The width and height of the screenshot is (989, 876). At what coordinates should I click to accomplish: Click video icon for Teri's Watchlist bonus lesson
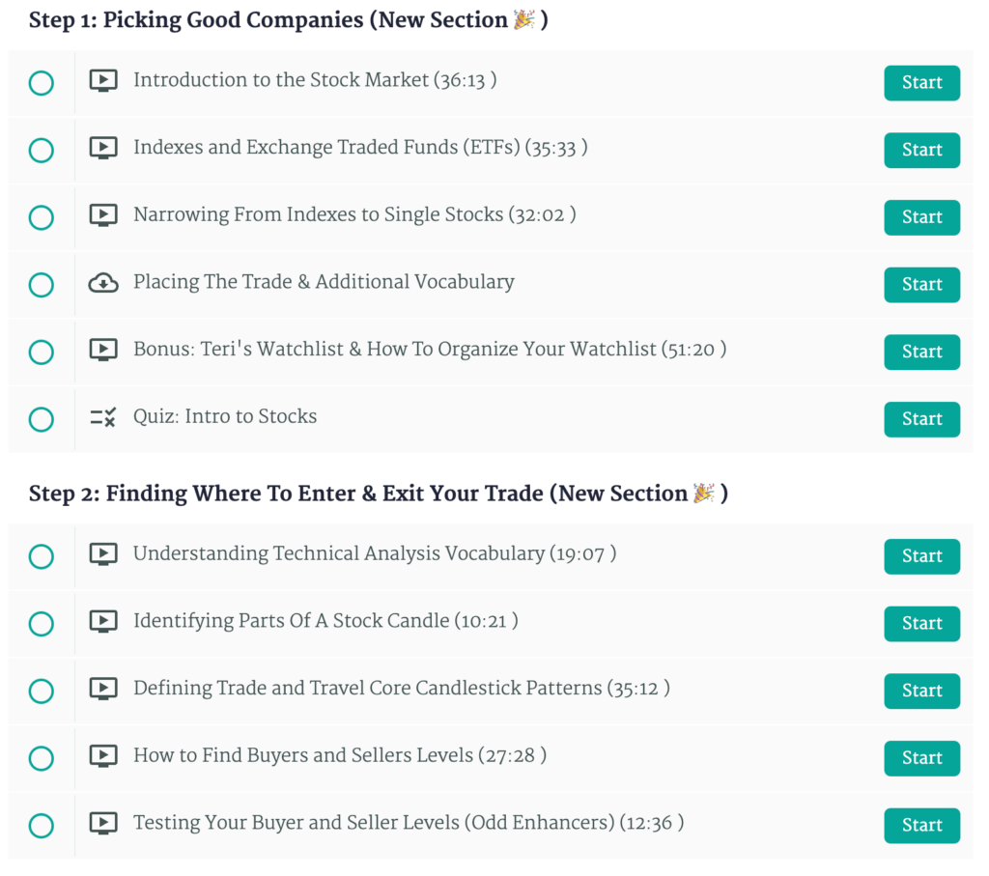(x=103, y=351)
